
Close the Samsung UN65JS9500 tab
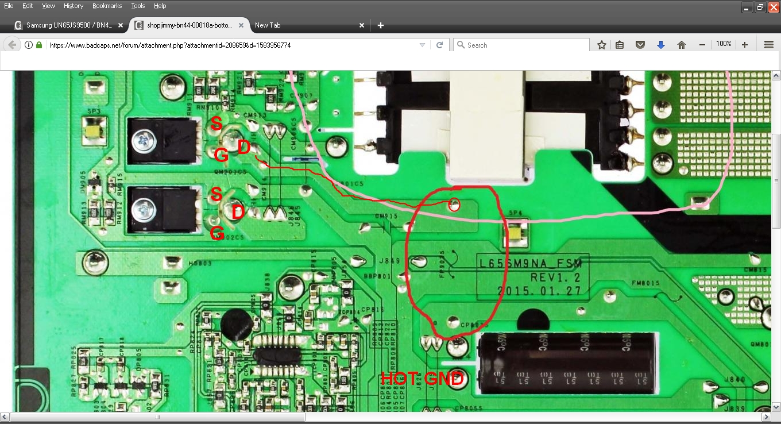coord(121,25)
